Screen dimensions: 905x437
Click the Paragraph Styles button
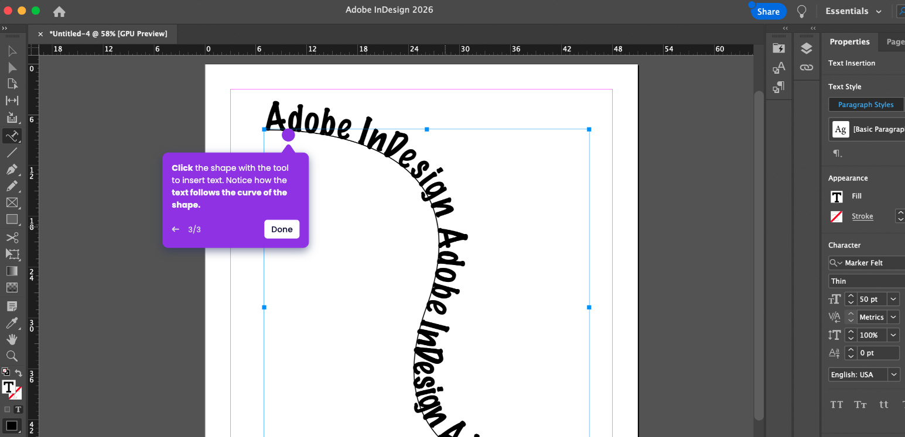click(866, 105)
